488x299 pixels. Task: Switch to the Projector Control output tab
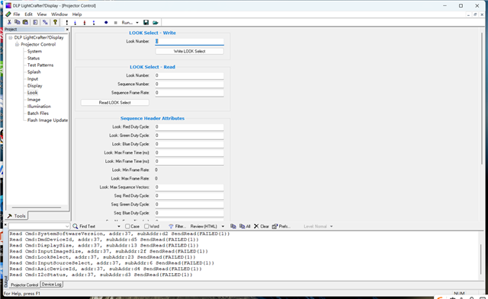click(x=24, y=285)
